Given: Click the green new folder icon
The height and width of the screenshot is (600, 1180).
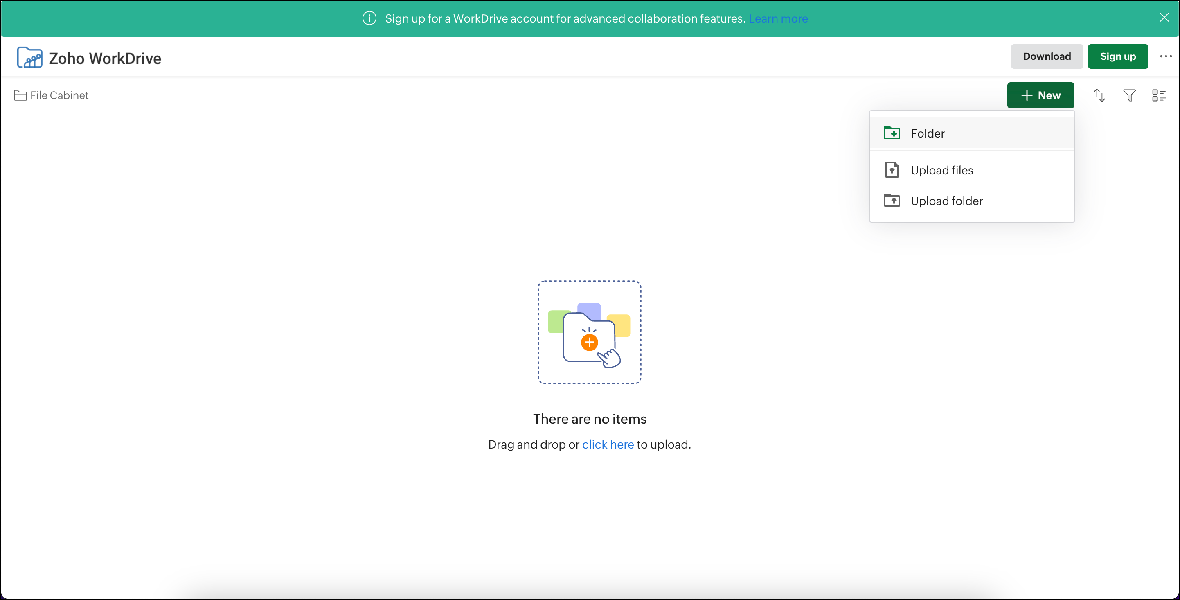Looking at the screenshot, I should (x=892, y=133).
